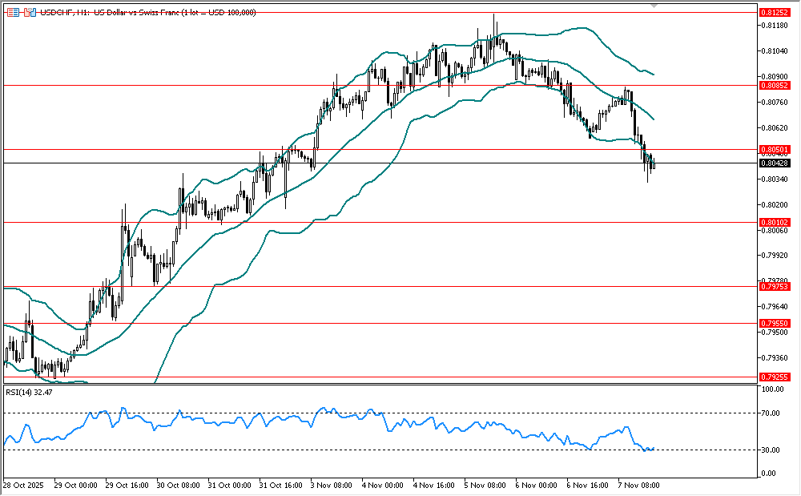Select the 0.79550 red price label
This screenshot has width=801, height=496.
pos(774,324)
